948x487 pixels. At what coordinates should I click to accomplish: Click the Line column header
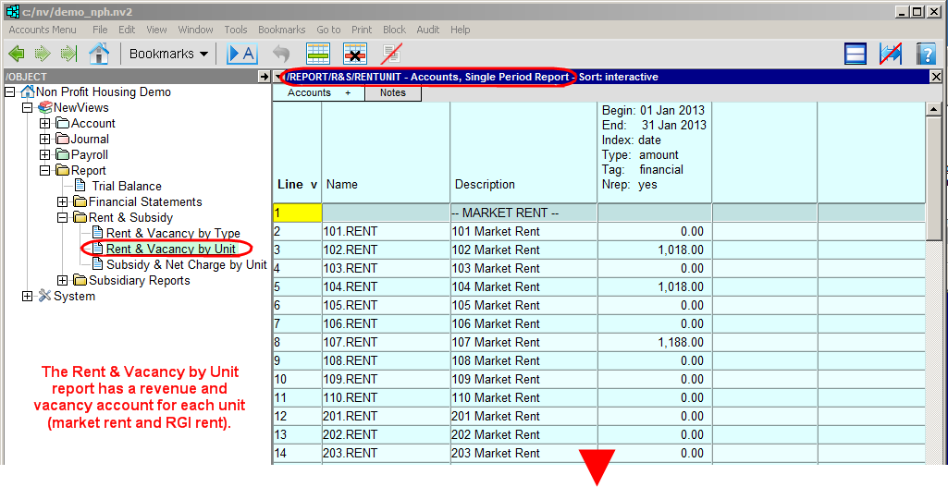290,185
